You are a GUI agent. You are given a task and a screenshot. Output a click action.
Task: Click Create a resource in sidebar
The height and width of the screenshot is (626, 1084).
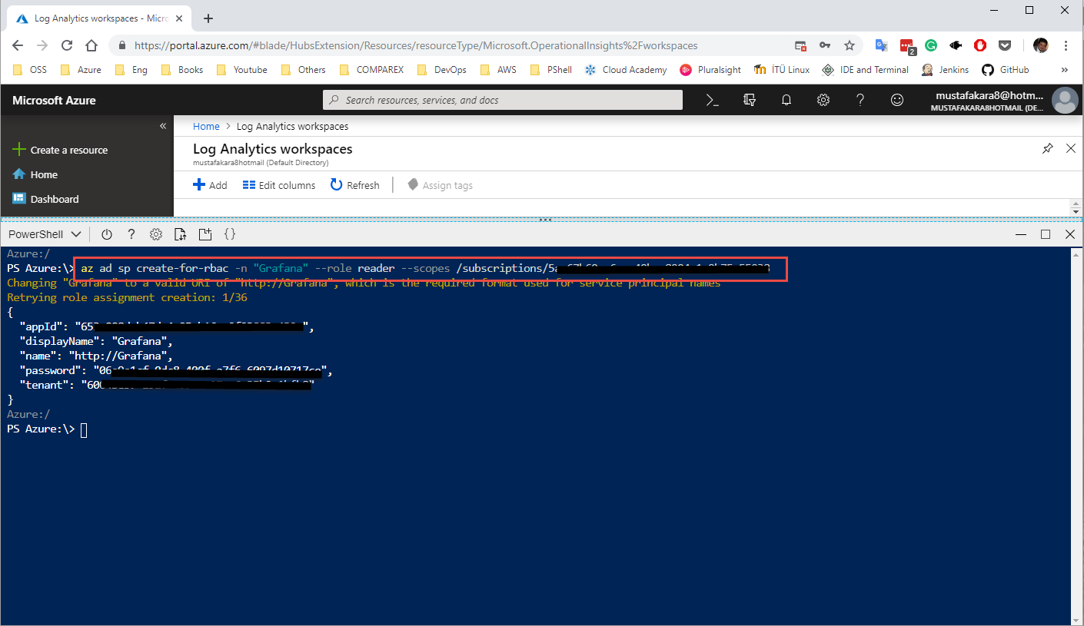tap(60, 150)
